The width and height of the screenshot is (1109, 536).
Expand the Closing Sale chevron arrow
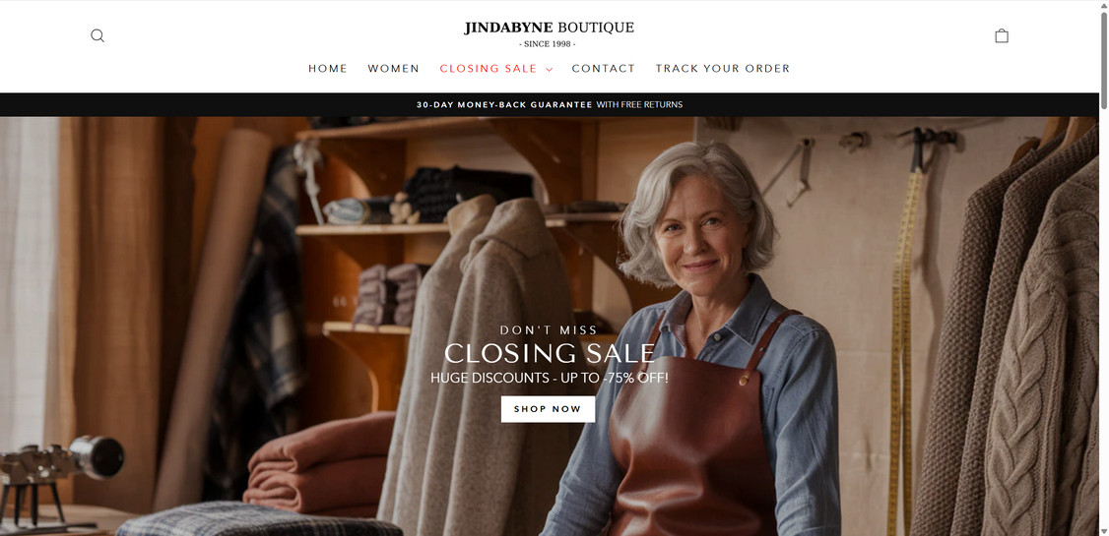pyautogui.click(x=549, y=69)
